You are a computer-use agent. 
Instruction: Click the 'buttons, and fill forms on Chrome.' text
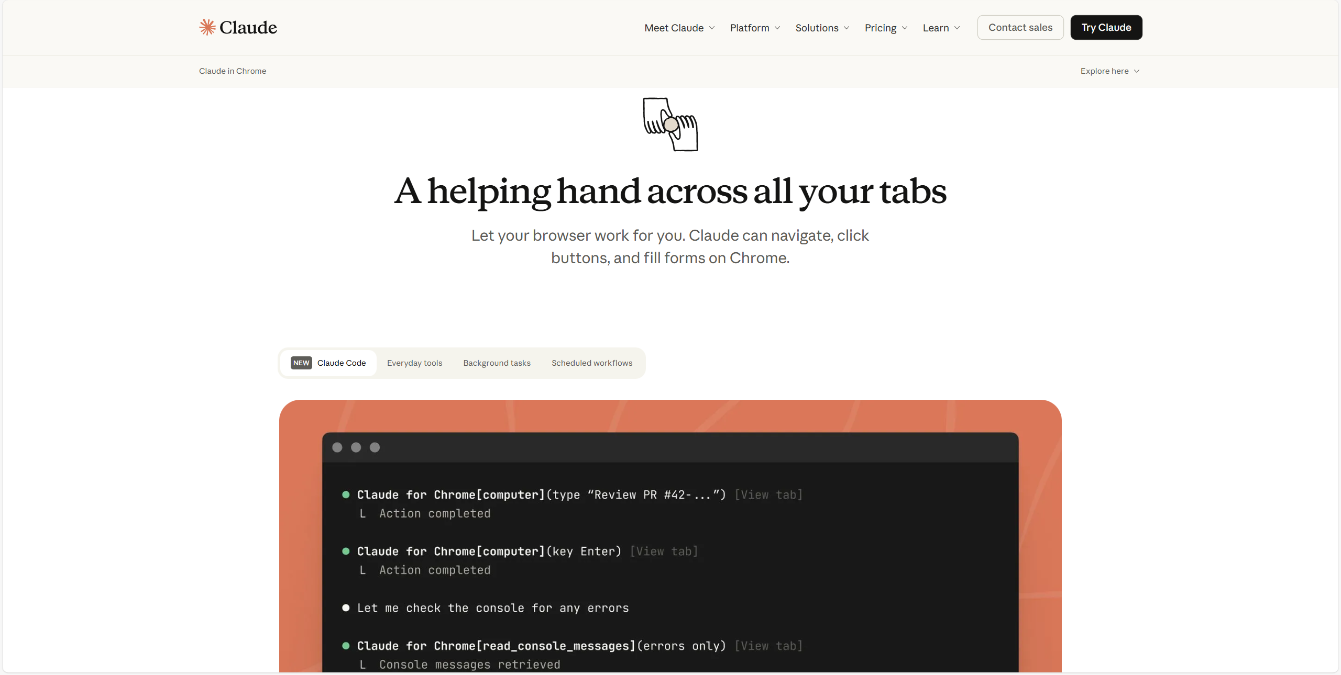pos(670,258)
